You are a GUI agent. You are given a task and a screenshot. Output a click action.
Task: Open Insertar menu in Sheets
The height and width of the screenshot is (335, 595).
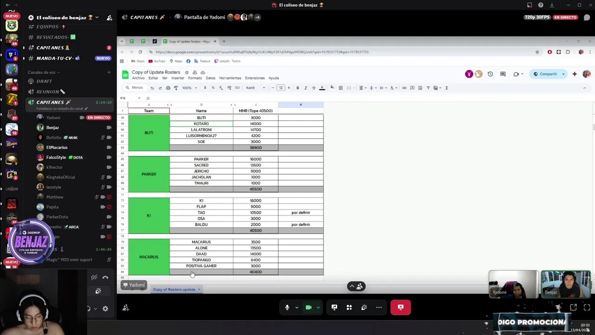(x=178, y=78)
